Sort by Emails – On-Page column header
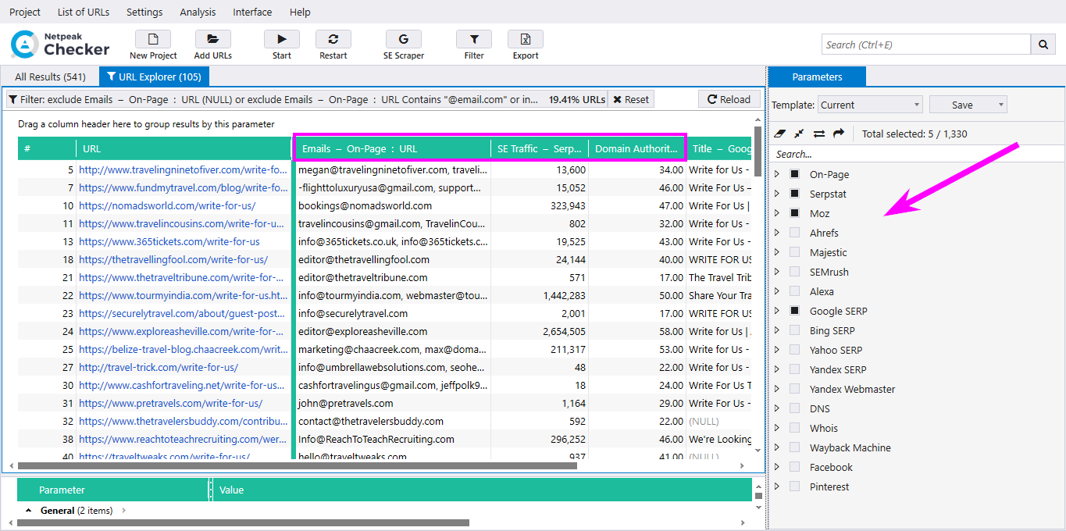 [393, 148]
